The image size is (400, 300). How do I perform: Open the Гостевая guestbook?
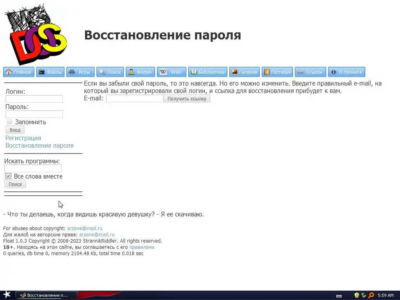(x=277, y=72)
